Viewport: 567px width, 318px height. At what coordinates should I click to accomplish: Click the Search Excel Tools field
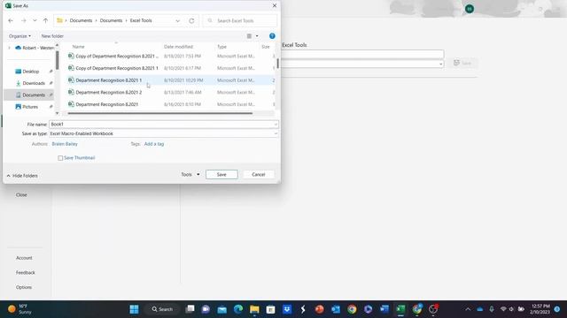click(240, 21)
